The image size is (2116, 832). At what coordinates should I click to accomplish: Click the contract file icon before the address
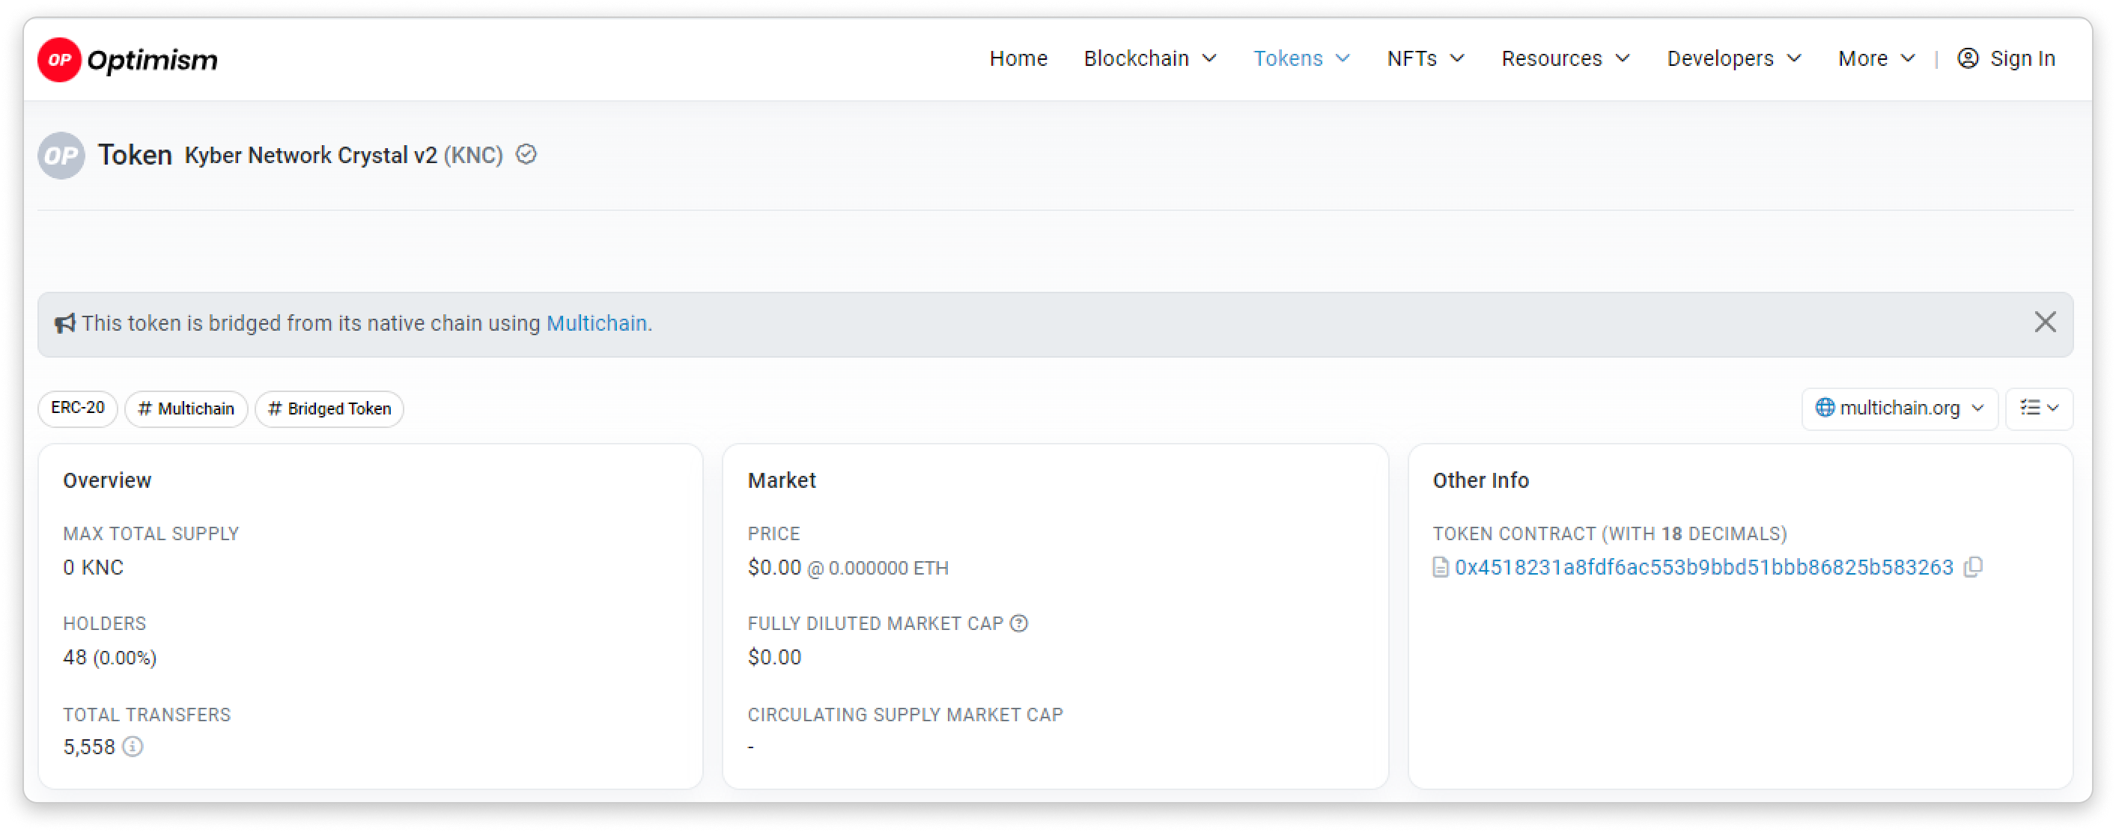(x=1441, y=567)
